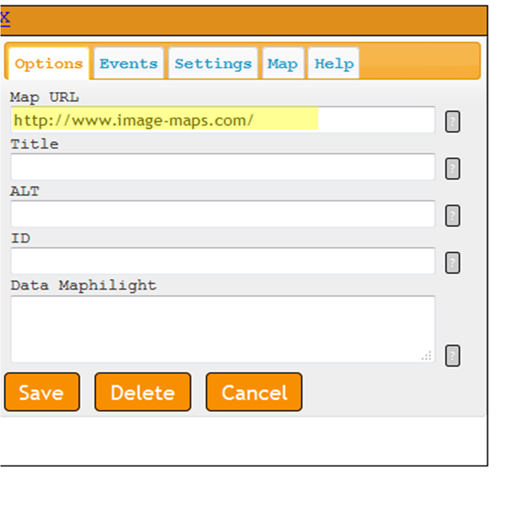Click into the ID text field
This screenshot has width=507, height=506.
[223, 261]
